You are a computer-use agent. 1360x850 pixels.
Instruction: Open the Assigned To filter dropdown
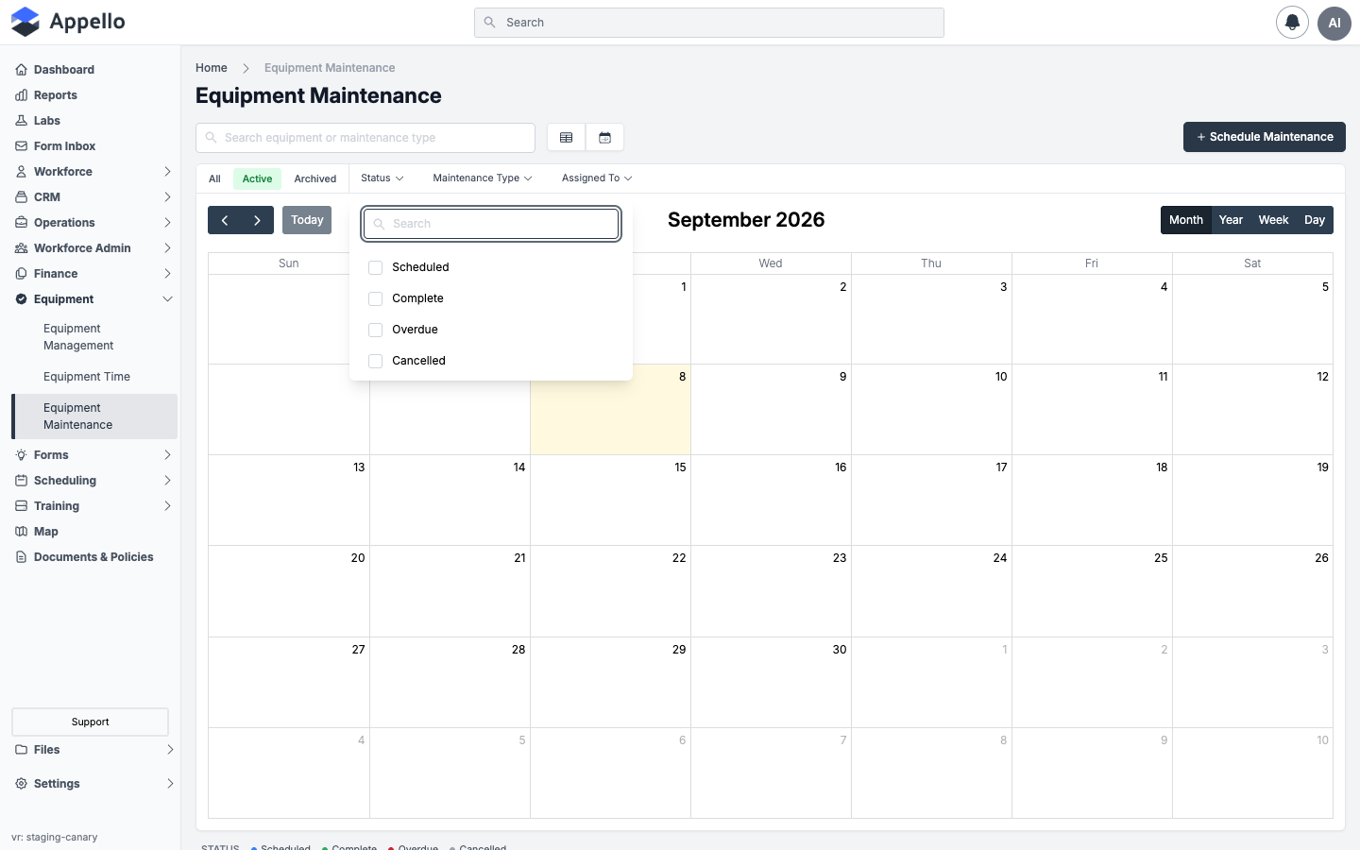597,178
